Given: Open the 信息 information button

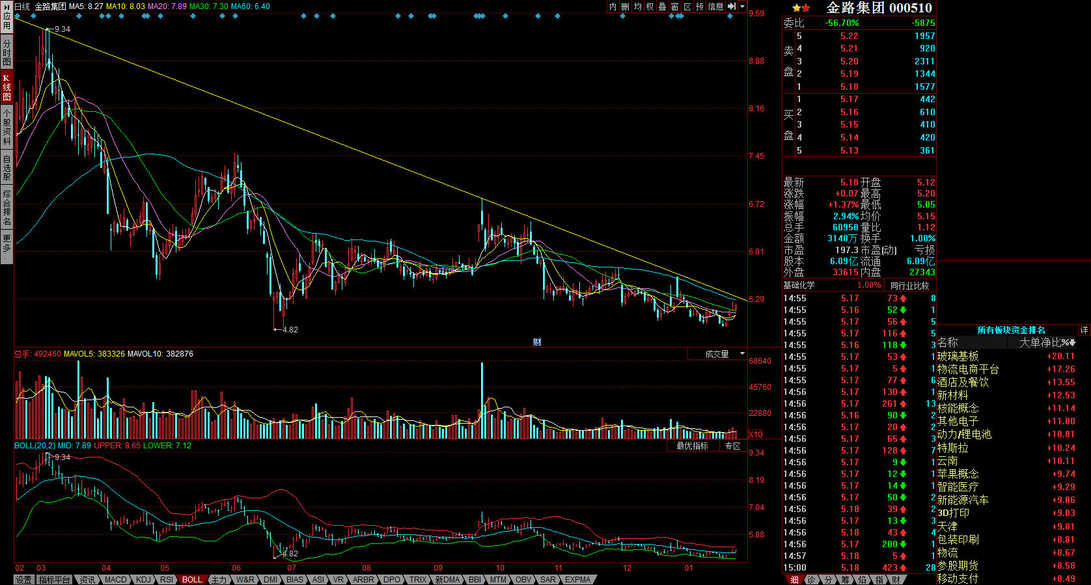Looking at the screenshot, I should pos(715,7).
